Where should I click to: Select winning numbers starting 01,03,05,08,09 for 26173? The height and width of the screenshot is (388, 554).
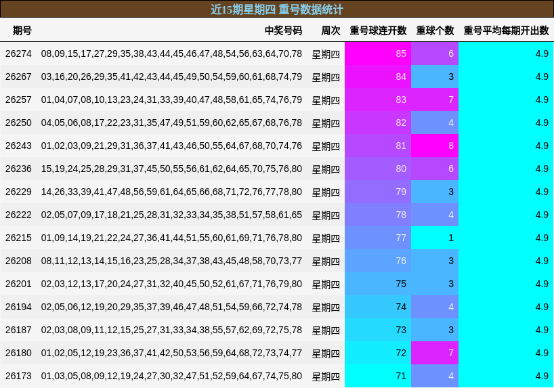point(171,376)
